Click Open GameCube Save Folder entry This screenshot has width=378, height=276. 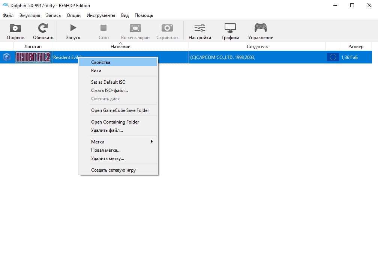(x=120, y=110)
